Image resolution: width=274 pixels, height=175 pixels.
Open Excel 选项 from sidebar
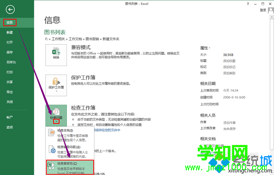(10, 127)
